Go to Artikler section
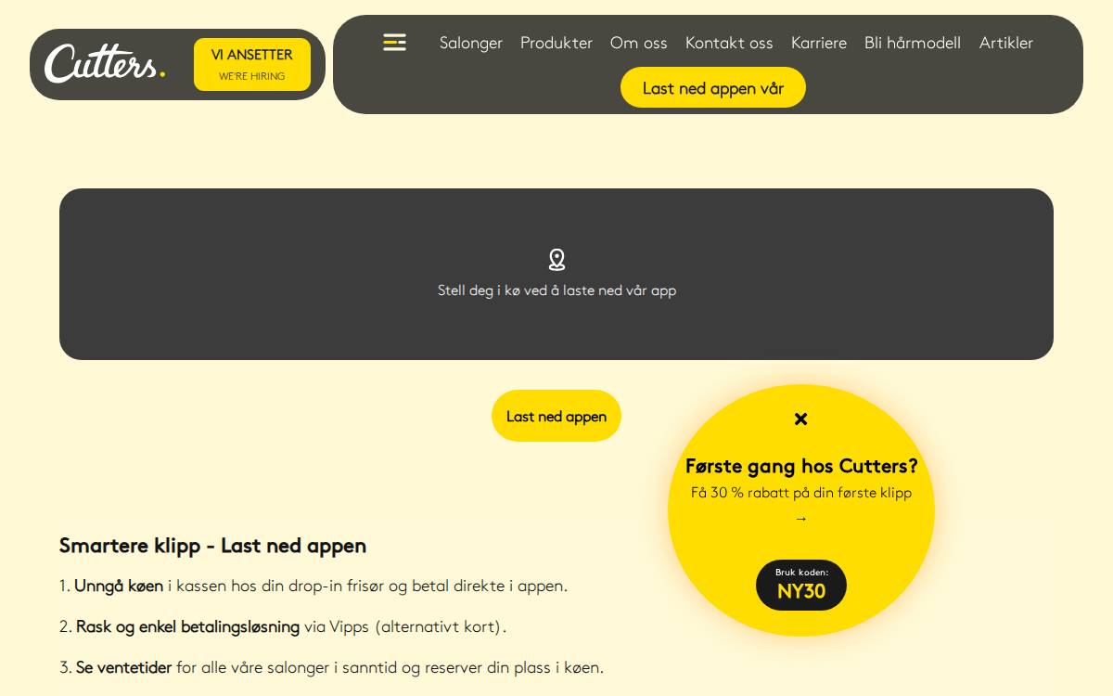 [x=1006, y=43]
